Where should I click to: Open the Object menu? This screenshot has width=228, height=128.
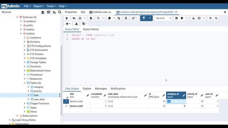38,6
